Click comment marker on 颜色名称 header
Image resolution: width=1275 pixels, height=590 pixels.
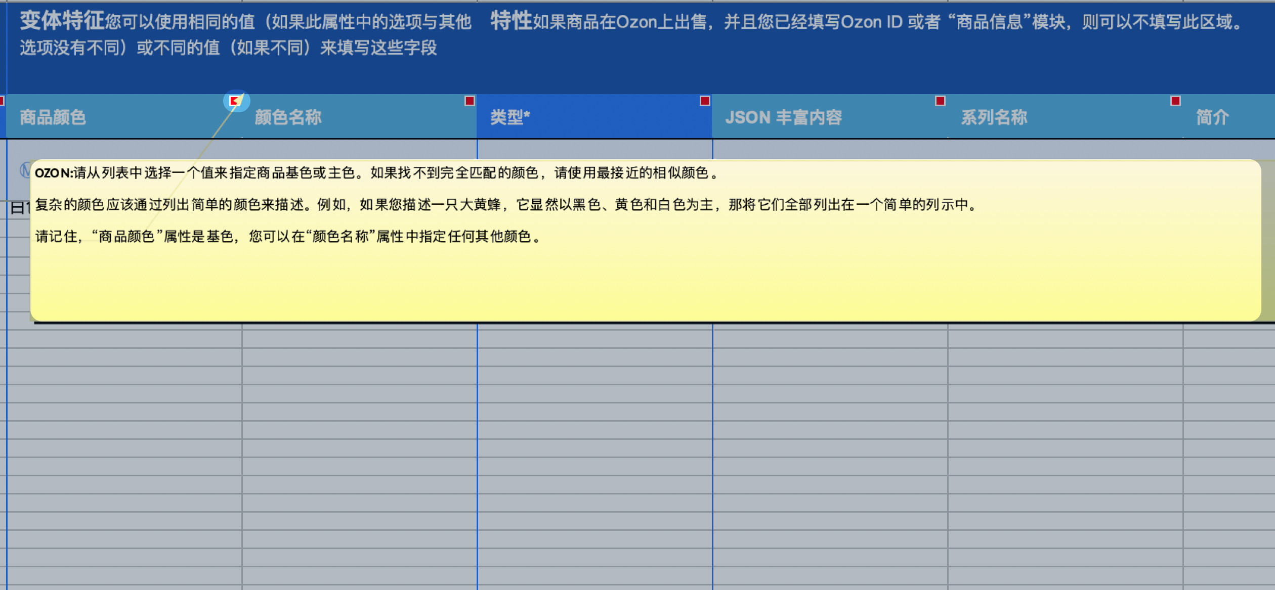point(470,101)
